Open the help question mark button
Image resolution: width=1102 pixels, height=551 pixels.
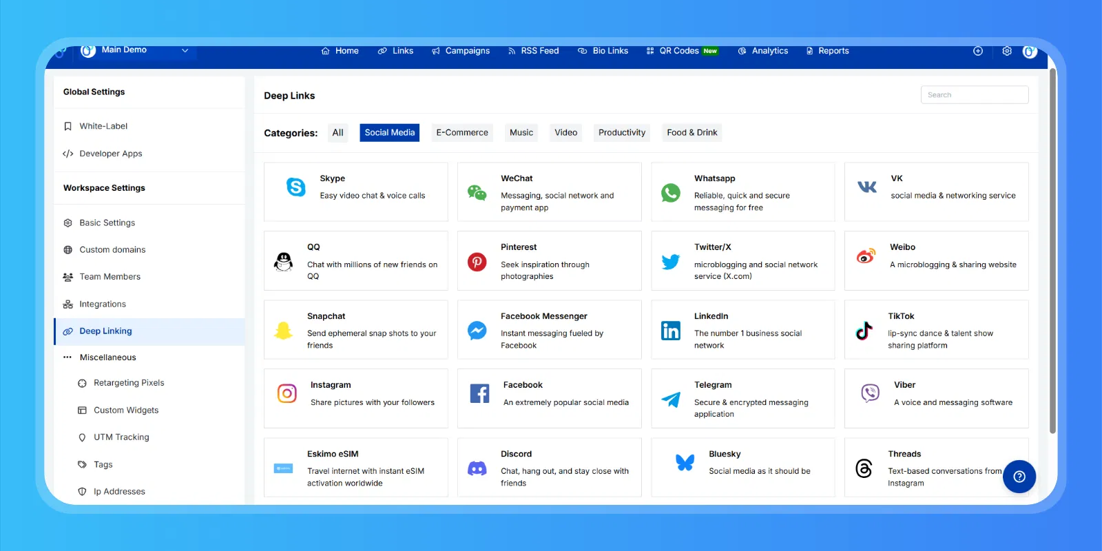pos(1019,477)
